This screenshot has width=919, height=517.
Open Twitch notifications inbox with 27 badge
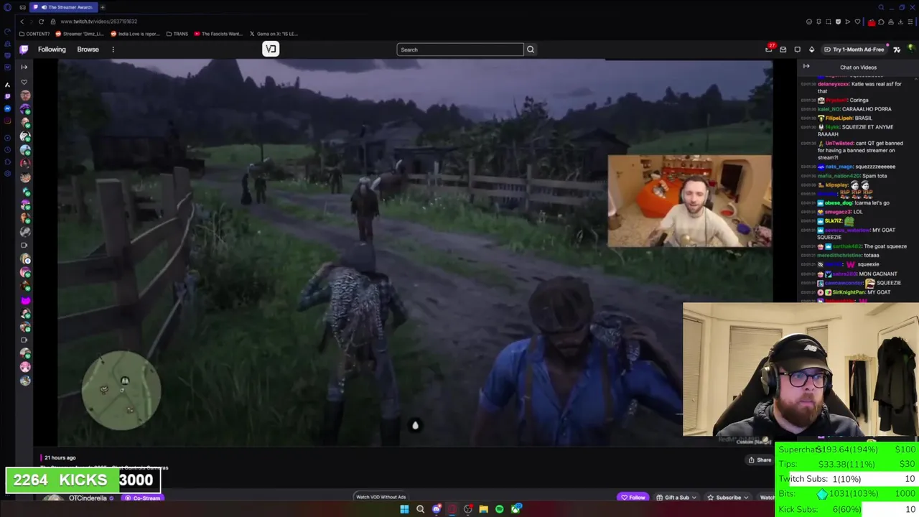coord(769,49)
